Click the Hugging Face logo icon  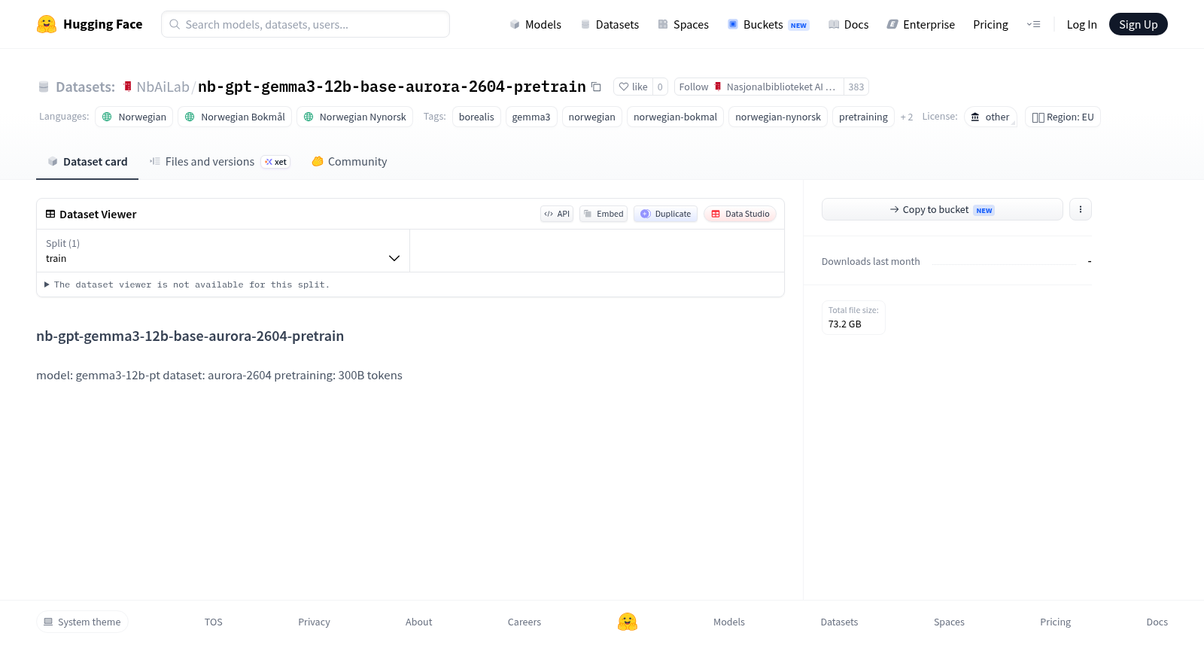point(47,24)
